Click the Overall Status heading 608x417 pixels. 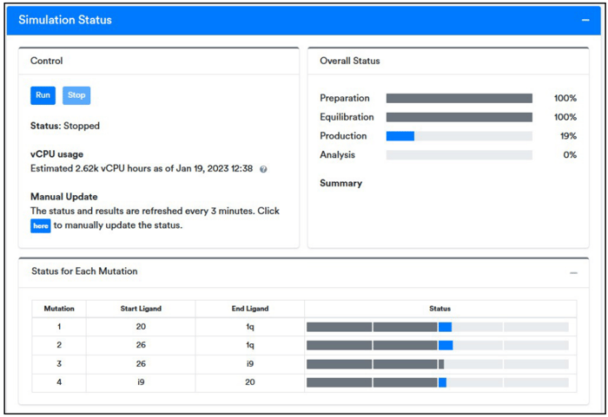[350, 61]
